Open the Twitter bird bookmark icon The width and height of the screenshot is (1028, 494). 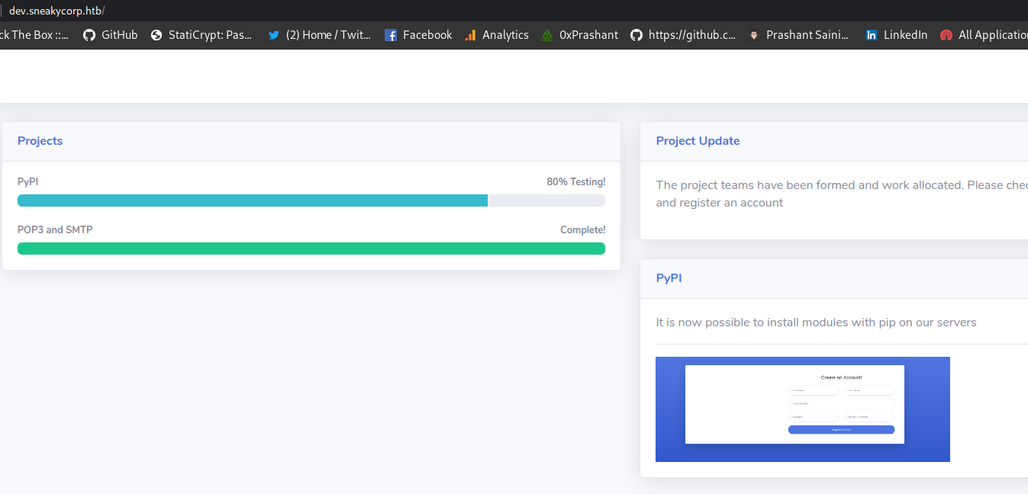point(274,35)
